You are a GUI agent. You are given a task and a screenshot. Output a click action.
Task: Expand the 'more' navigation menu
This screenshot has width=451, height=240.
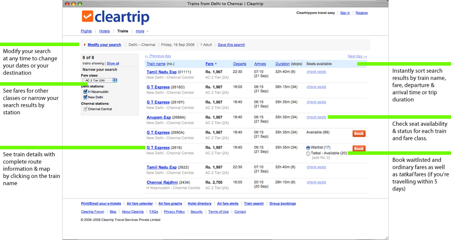click(x=142, y=31)
